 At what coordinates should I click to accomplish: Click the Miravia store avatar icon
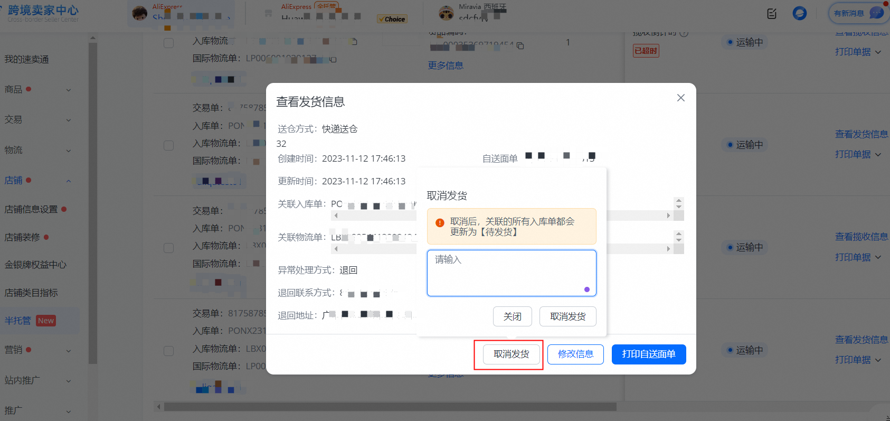pos(447,14)
